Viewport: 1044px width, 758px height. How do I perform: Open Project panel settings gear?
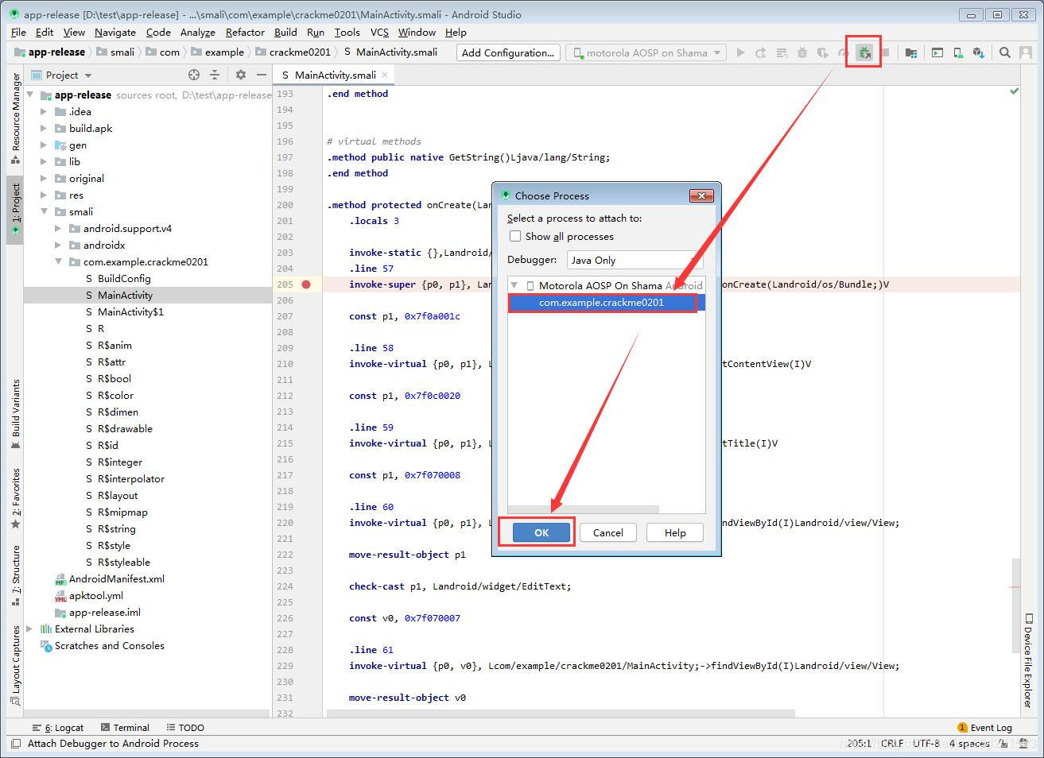(241, 75)
